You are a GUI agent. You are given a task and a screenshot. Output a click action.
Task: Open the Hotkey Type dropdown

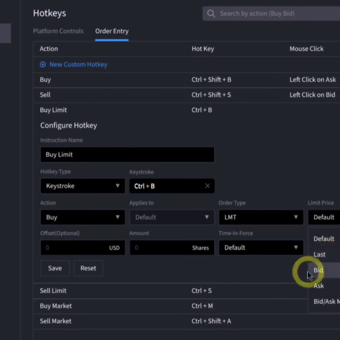click(x=82, y=186)
